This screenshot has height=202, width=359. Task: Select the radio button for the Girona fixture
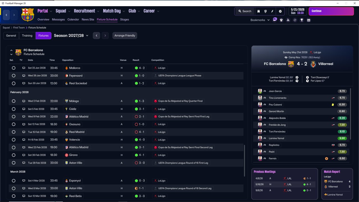click(13, 155)
